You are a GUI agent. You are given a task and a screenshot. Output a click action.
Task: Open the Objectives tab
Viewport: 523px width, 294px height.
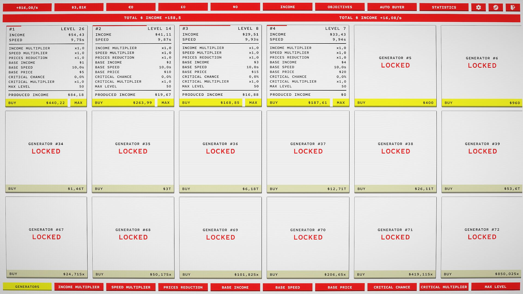point(340,7)
